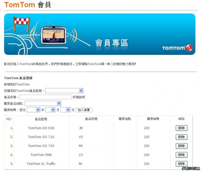Open the purchase month dropdown
The image size is (202, 171).
(x=50, y=110)
